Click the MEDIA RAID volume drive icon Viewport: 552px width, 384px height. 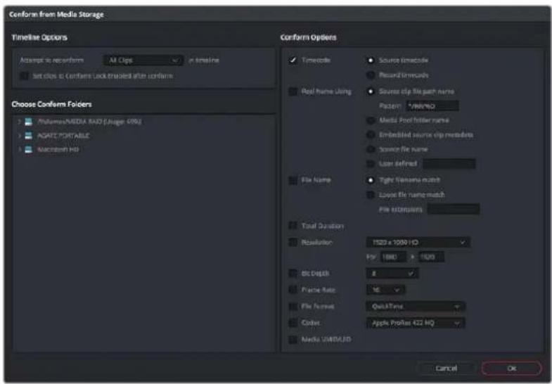click(x=29, y=122)
